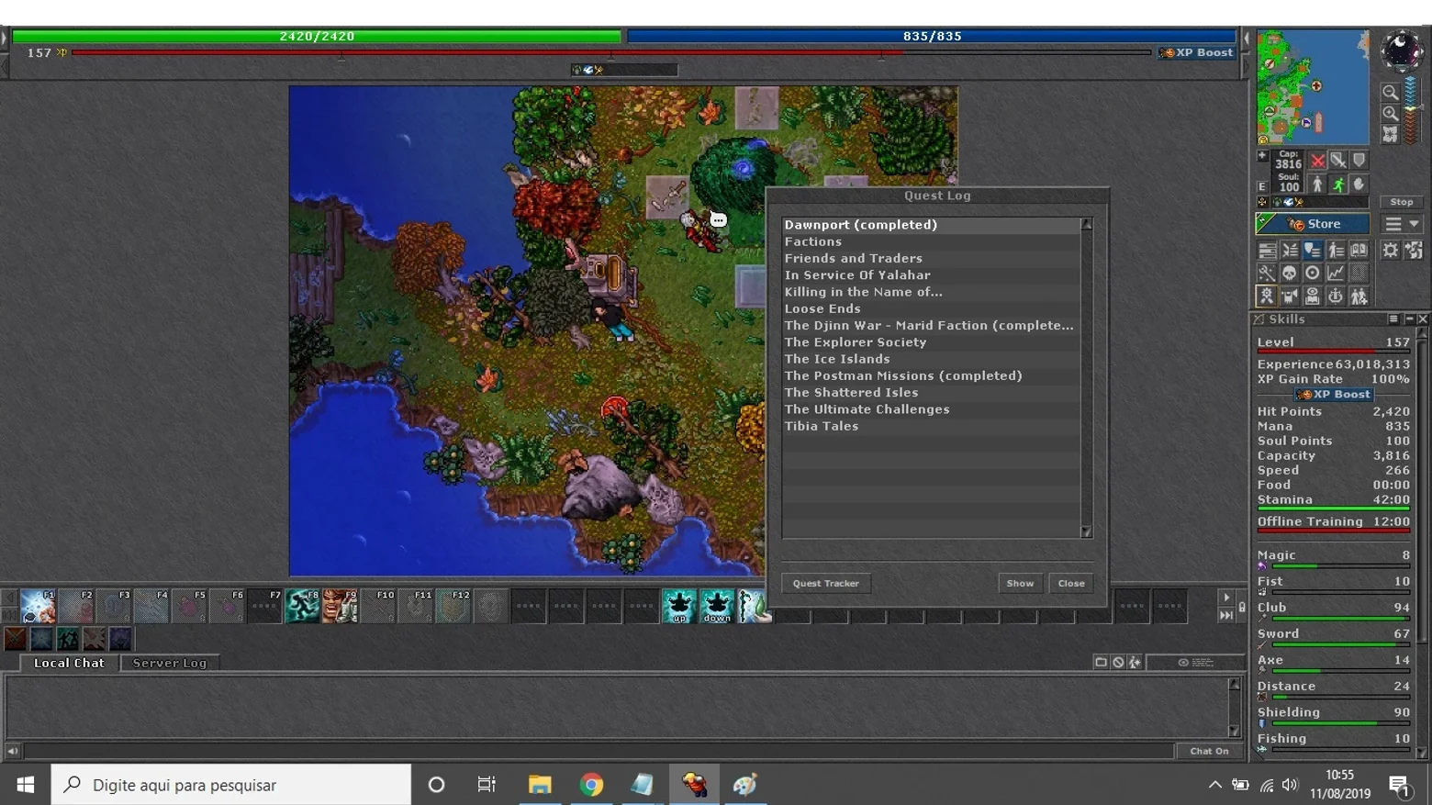The image size is (1432, 805).
Task: Click the compass rose beside the minimap
Action: 1402,50
